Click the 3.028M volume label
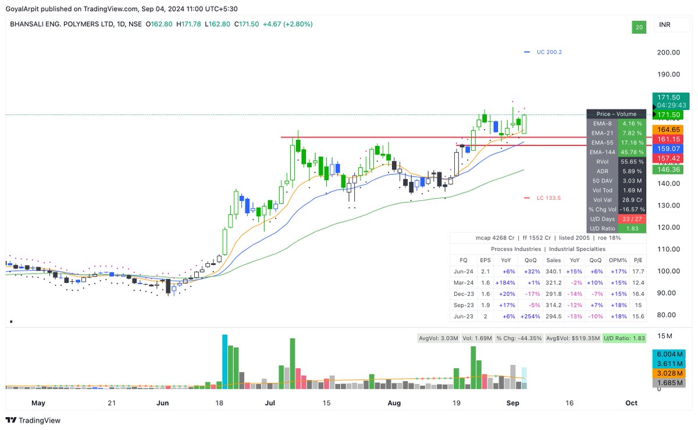The image size is (698, 430). (x=669, y=374)
